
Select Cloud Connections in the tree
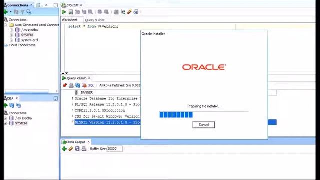click(22, 45)
